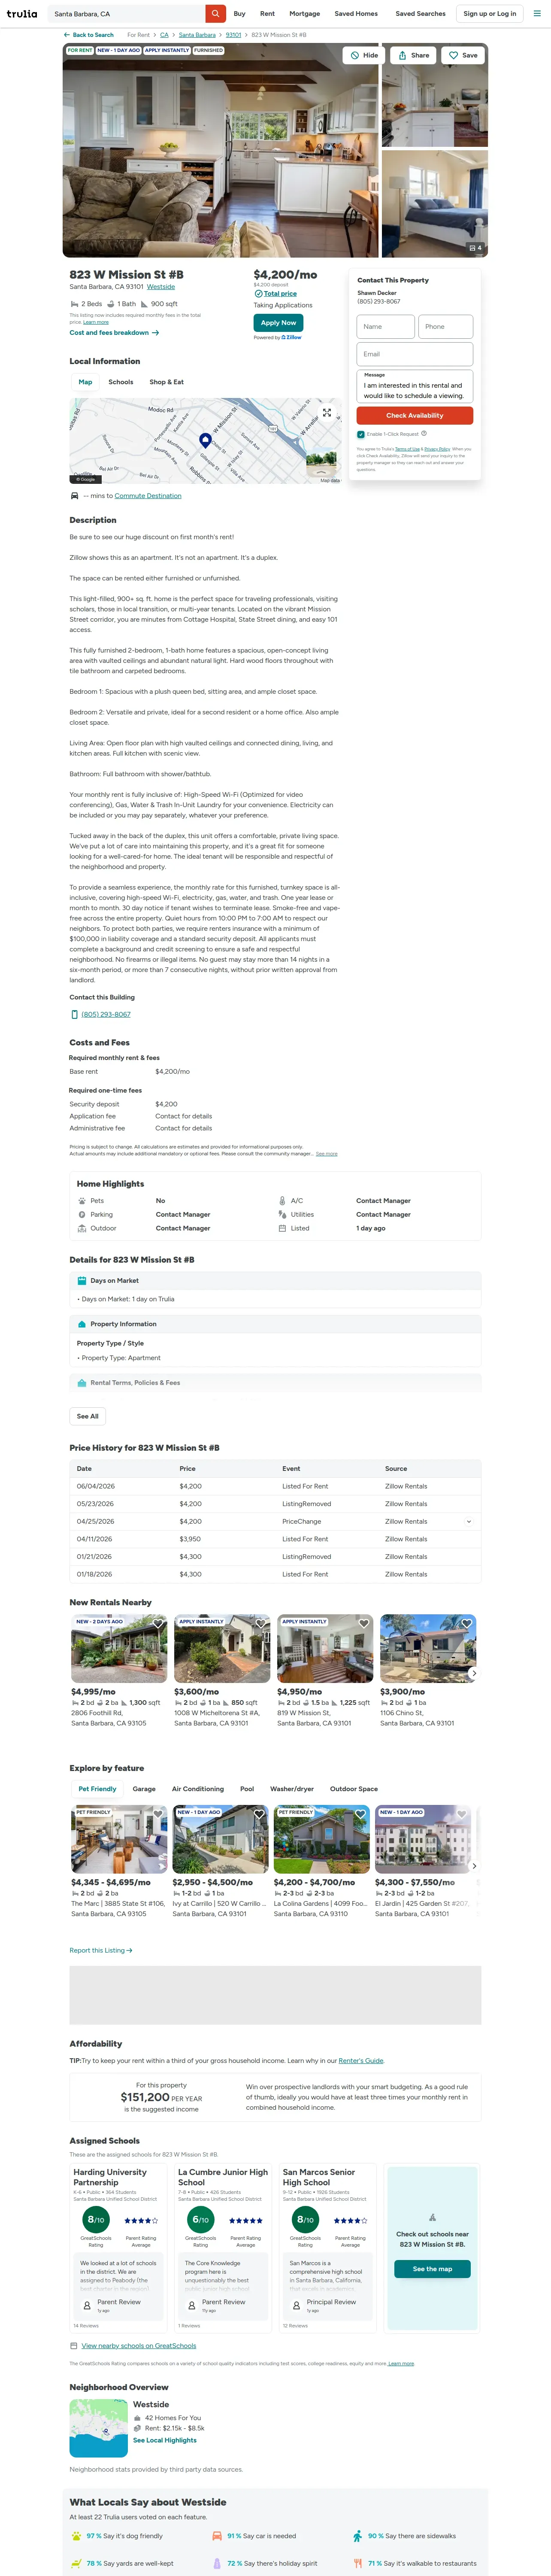Image resolution: width=551 pixels, height=2576 pixels.
Task: Favorite The Marc apartment card
Action: [x=158, y=1813]
